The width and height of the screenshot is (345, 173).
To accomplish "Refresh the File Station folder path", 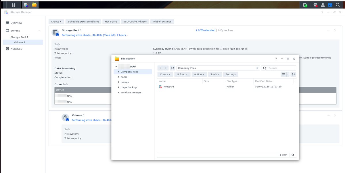I will tap(172, 68).
